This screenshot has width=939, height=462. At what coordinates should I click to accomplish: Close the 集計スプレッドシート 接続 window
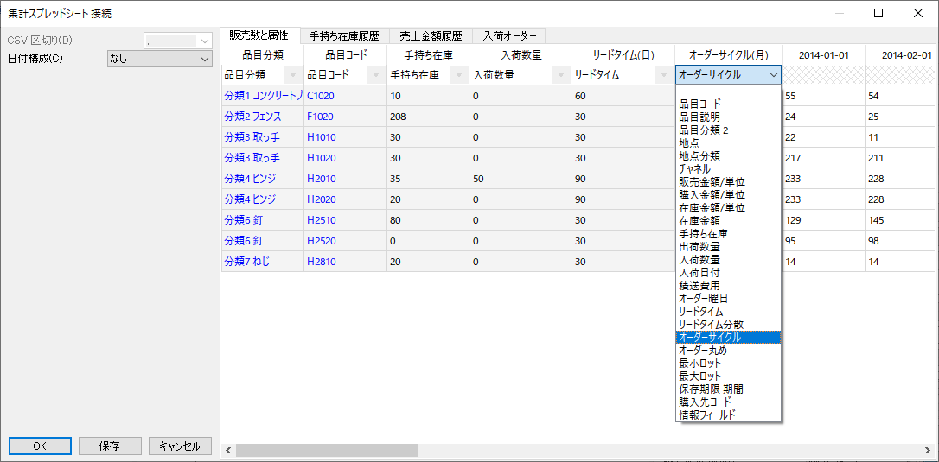pyautogui.click(x=918, y=13)
